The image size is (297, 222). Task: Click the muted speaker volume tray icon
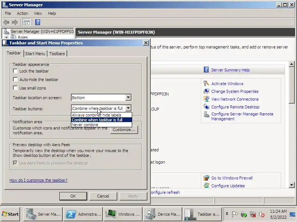pos(262,214)
